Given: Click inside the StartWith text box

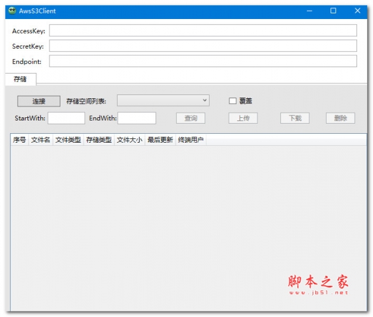Looking at the screenshot, I should [66, 118].
